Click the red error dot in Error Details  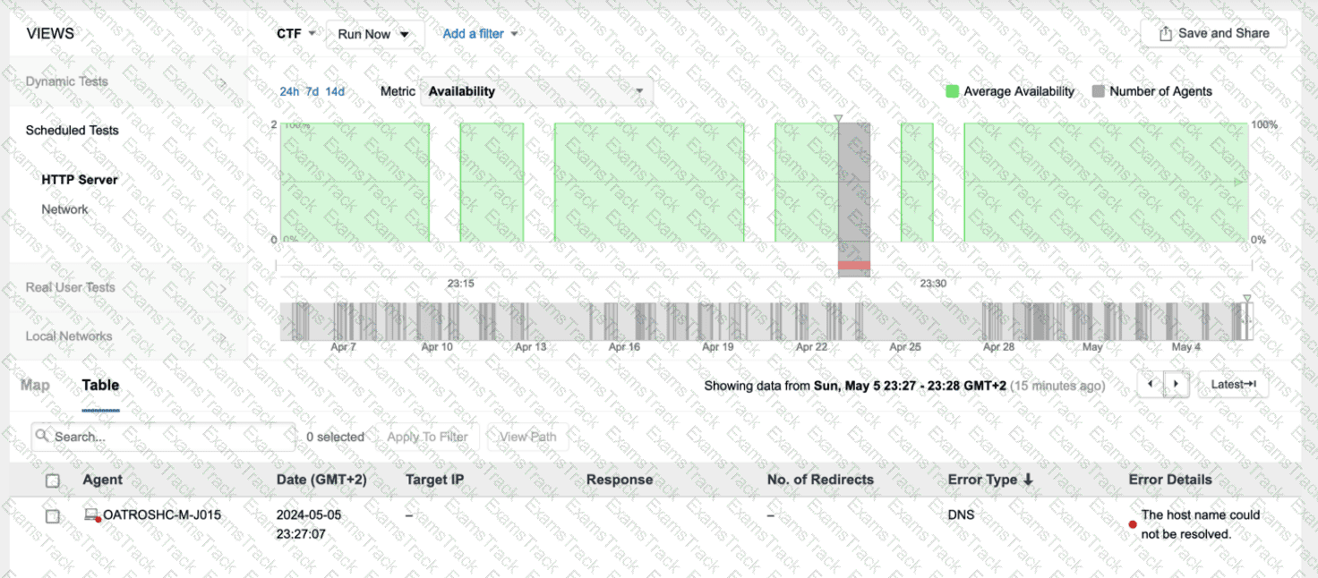point(1133,524)
